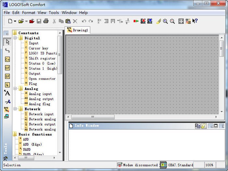Open the Window menu
This screenshot has height=171, width=228.
69,13
